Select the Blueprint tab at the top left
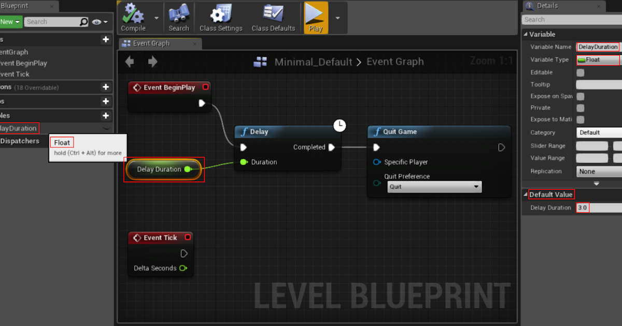The image size is (622, 326). 14,6
